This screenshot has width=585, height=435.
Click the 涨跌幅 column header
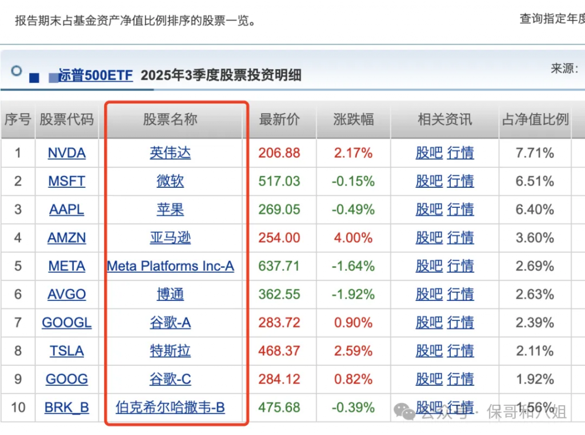coord(354,119)
